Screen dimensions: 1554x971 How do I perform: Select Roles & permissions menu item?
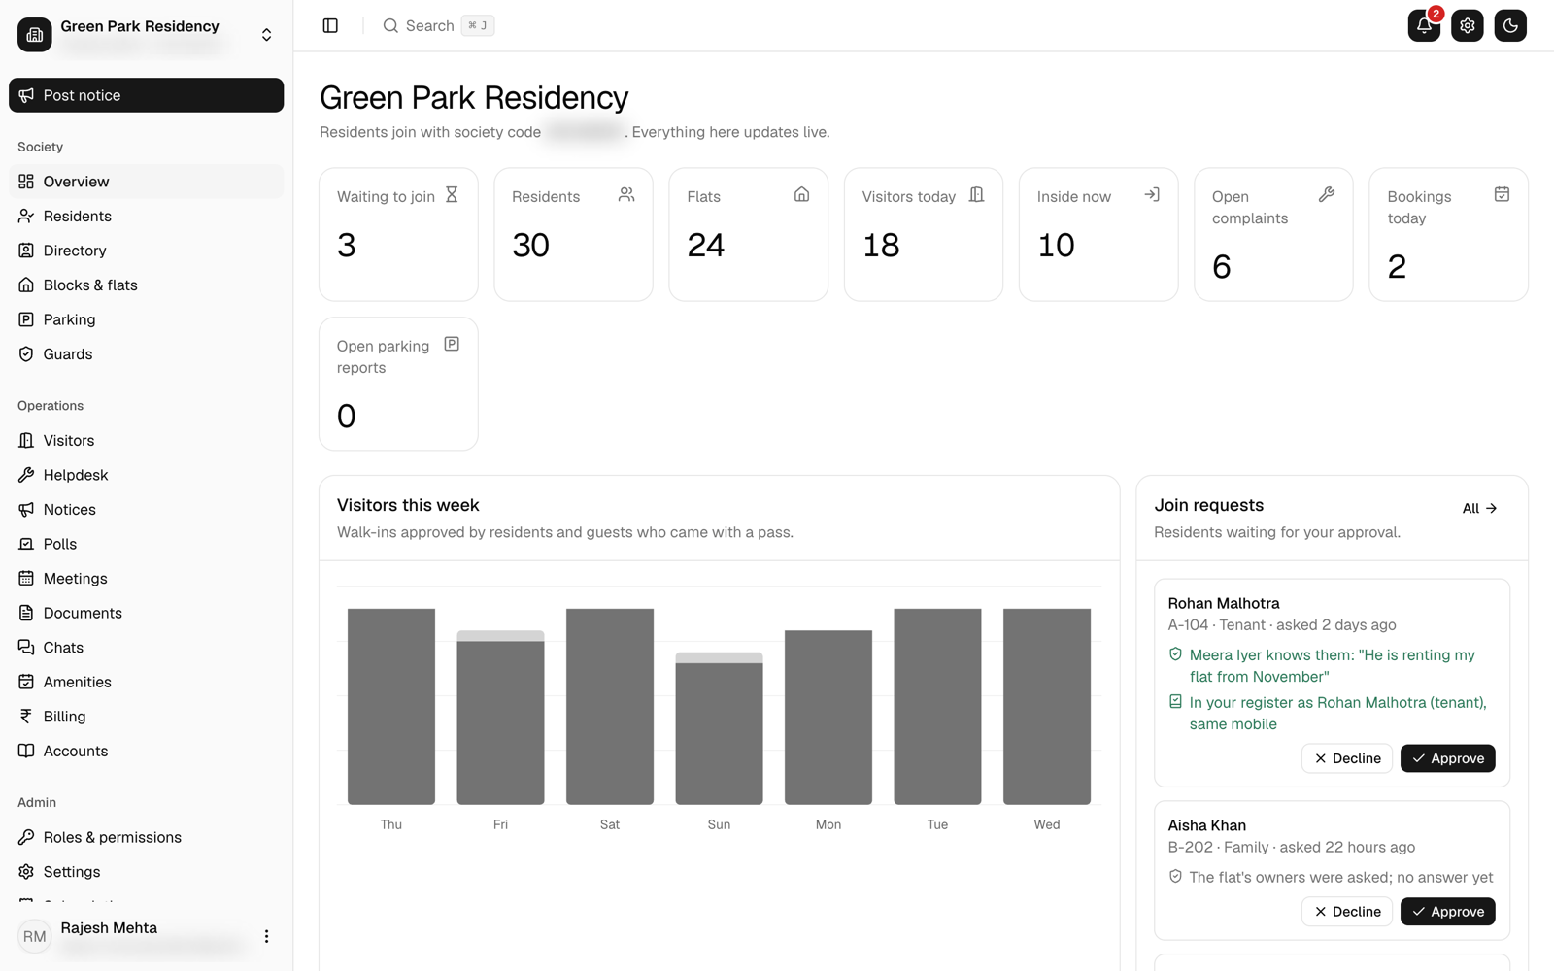coord(146,837)
